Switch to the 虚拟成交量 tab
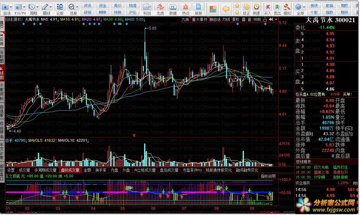 click(x=70, y=170)
